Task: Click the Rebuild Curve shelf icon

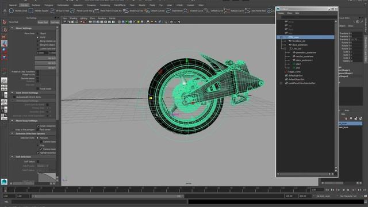Action: point(227,11)
